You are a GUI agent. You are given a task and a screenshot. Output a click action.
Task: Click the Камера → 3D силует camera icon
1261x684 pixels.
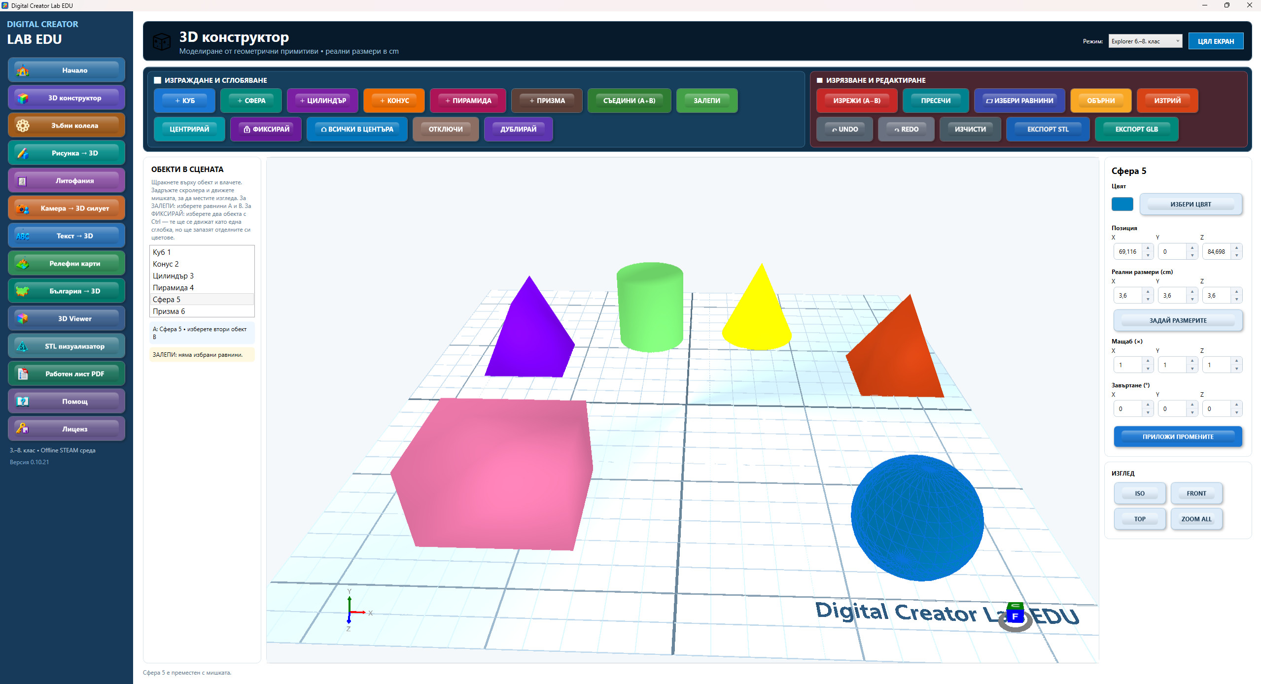(x=23, y=208)
